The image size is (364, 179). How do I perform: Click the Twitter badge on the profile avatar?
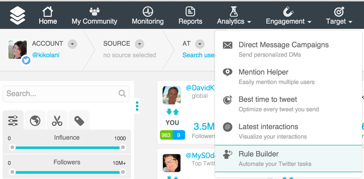[26, 60]
